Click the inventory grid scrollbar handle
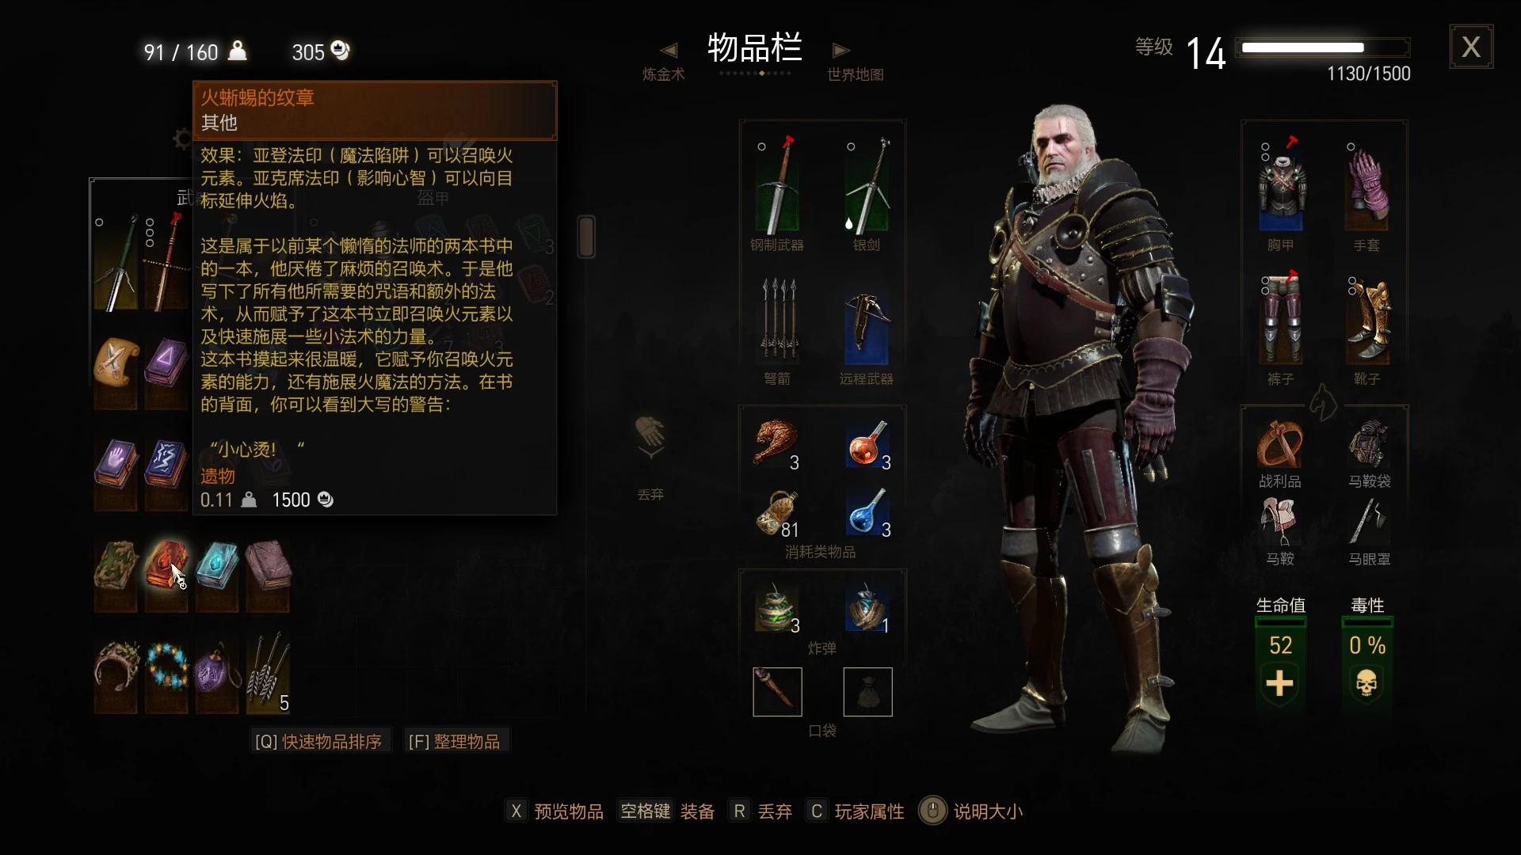 point(586,236)
